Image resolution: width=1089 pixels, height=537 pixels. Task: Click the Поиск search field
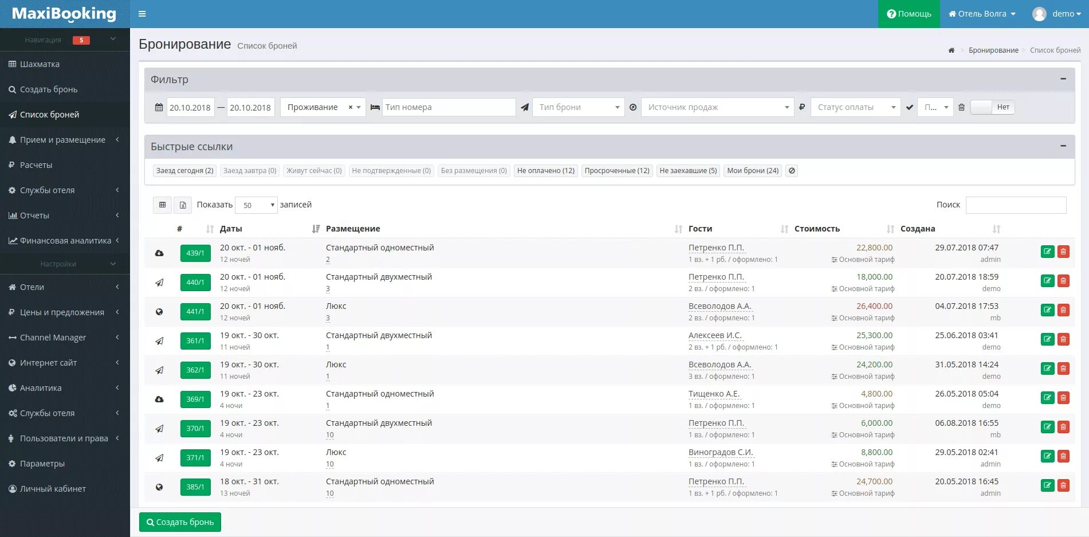click(x=1016, y=205)
